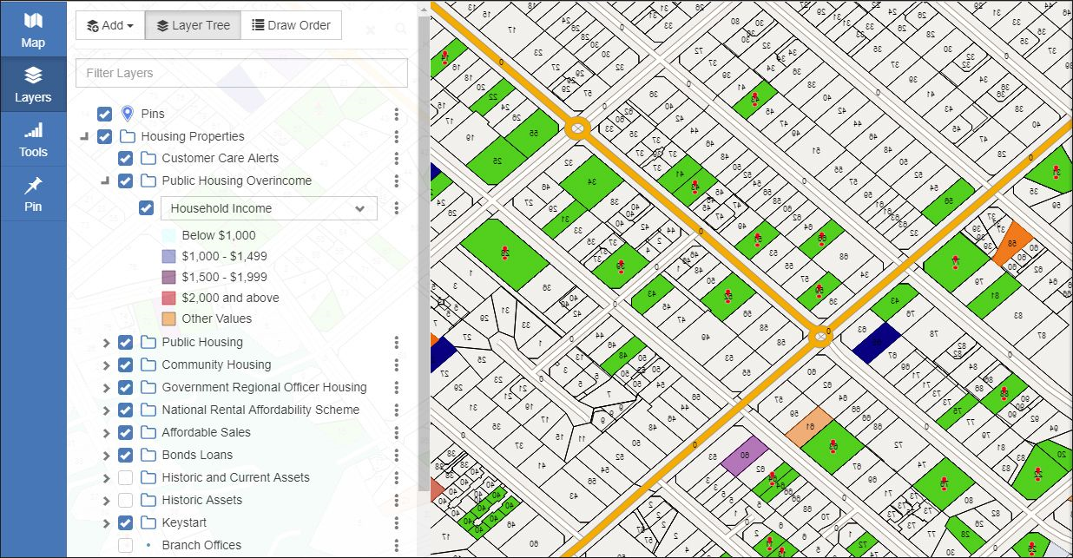Screen dimensions: 1073x558
Task: Enable the Historic and Current Assets checkbox
Action: click(125, 477)
